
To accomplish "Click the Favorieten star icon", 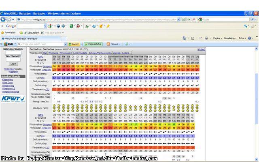I will point(3,32).
